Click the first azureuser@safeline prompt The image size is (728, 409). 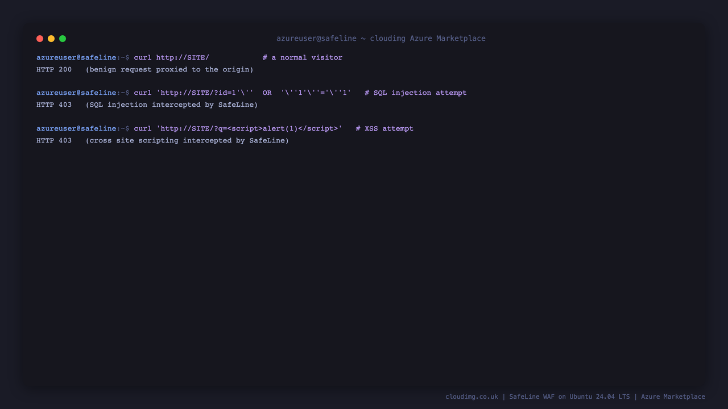(83, 57)
